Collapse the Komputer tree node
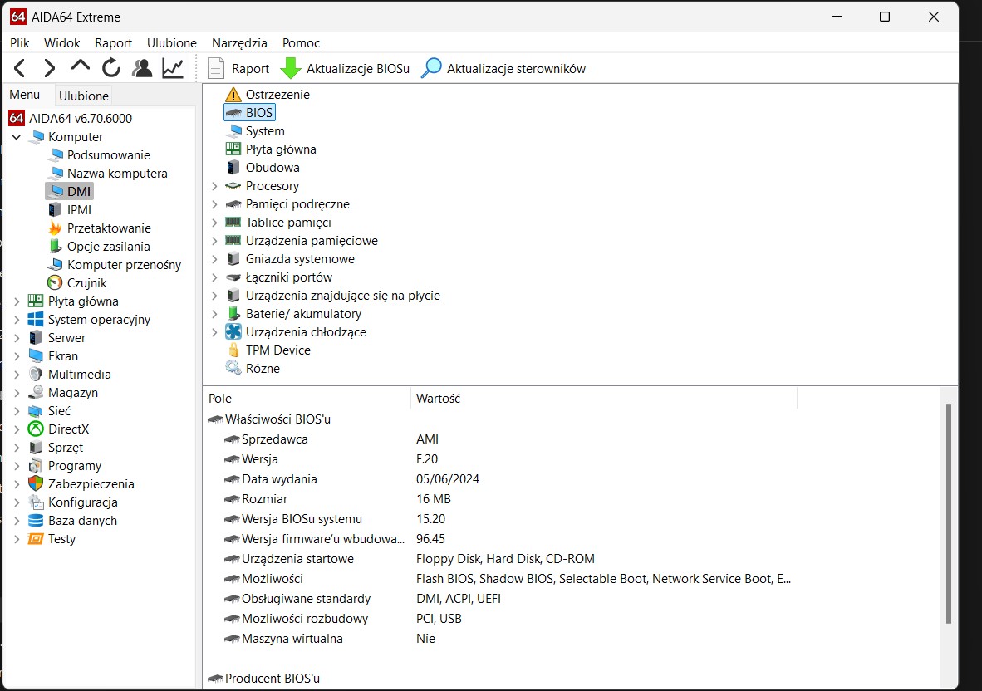 [17, 136]
